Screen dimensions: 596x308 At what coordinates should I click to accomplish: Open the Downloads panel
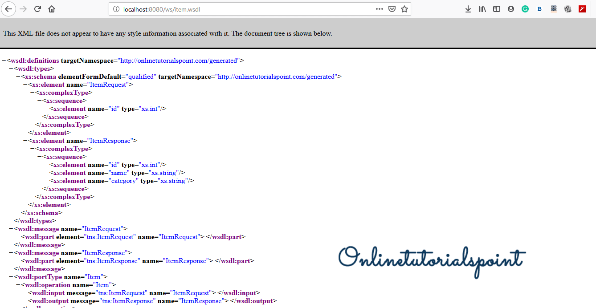pos(468,9)
